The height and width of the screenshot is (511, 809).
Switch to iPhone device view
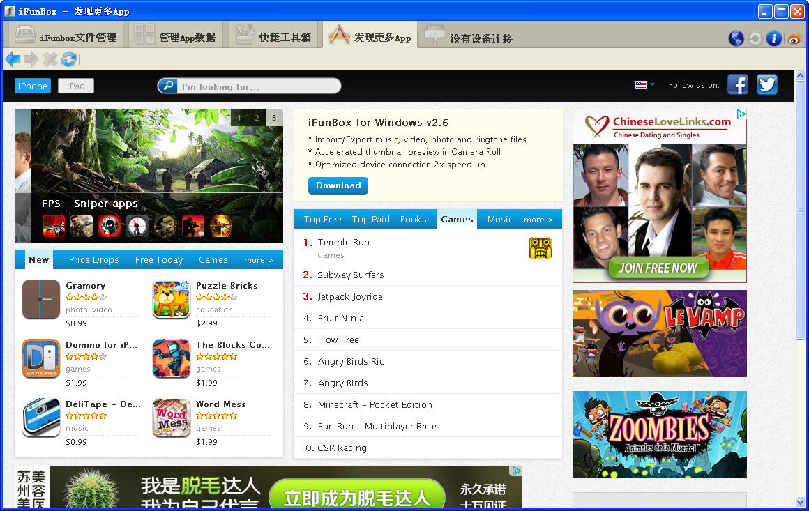pos(33,86)
